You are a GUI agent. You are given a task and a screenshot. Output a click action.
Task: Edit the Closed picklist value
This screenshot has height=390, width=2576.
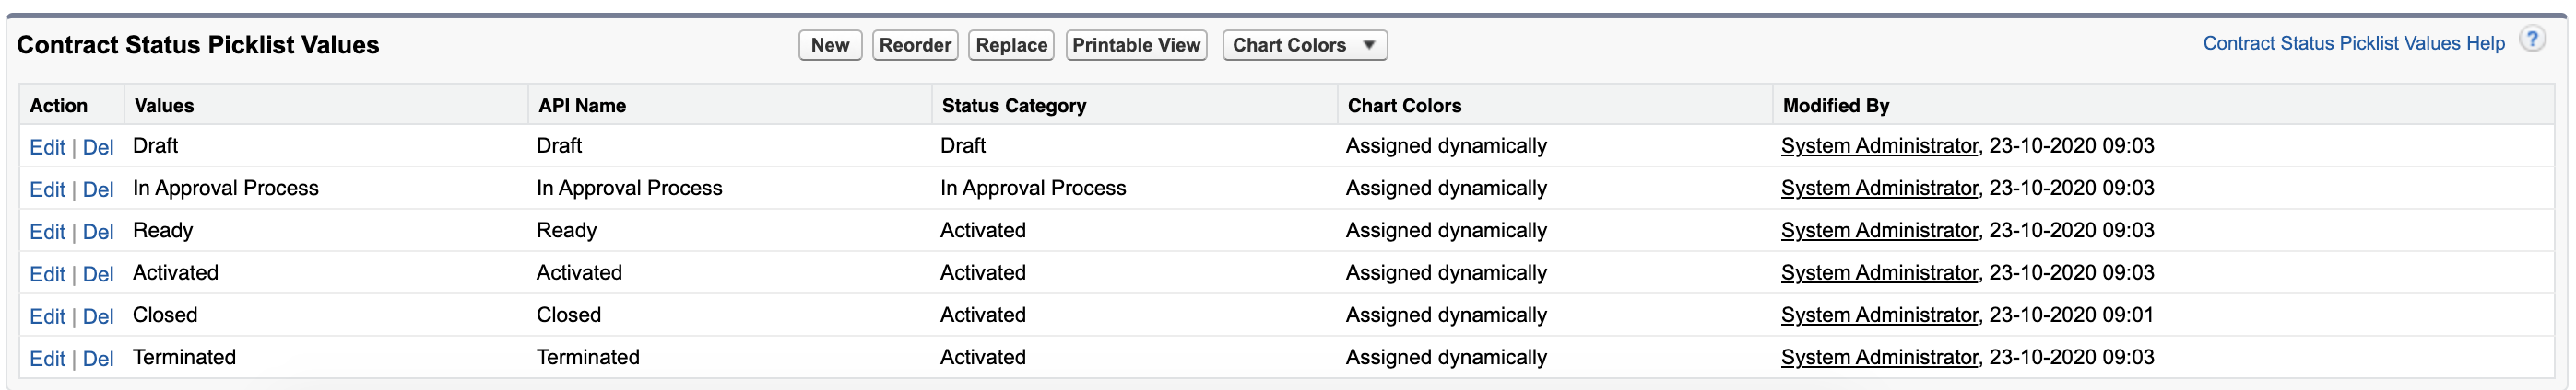click(47, 317)
